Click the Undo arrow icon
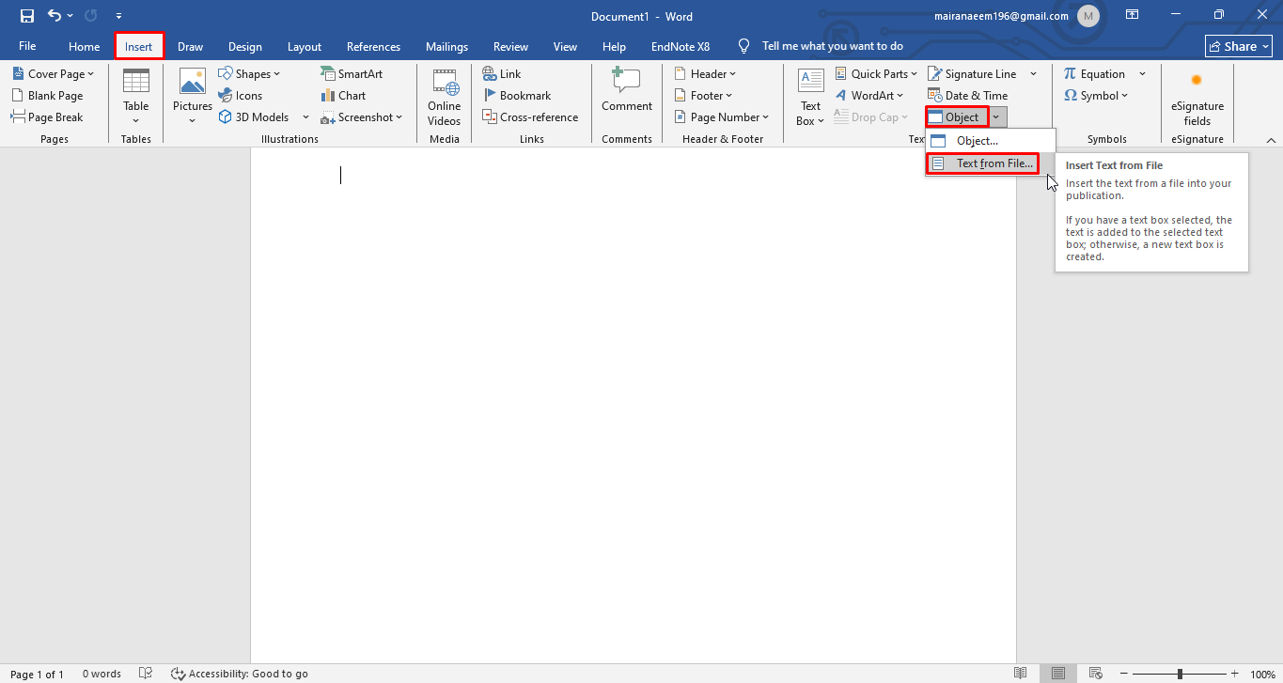This screenshot has height=683, width=1283. [x=54, y=16]
